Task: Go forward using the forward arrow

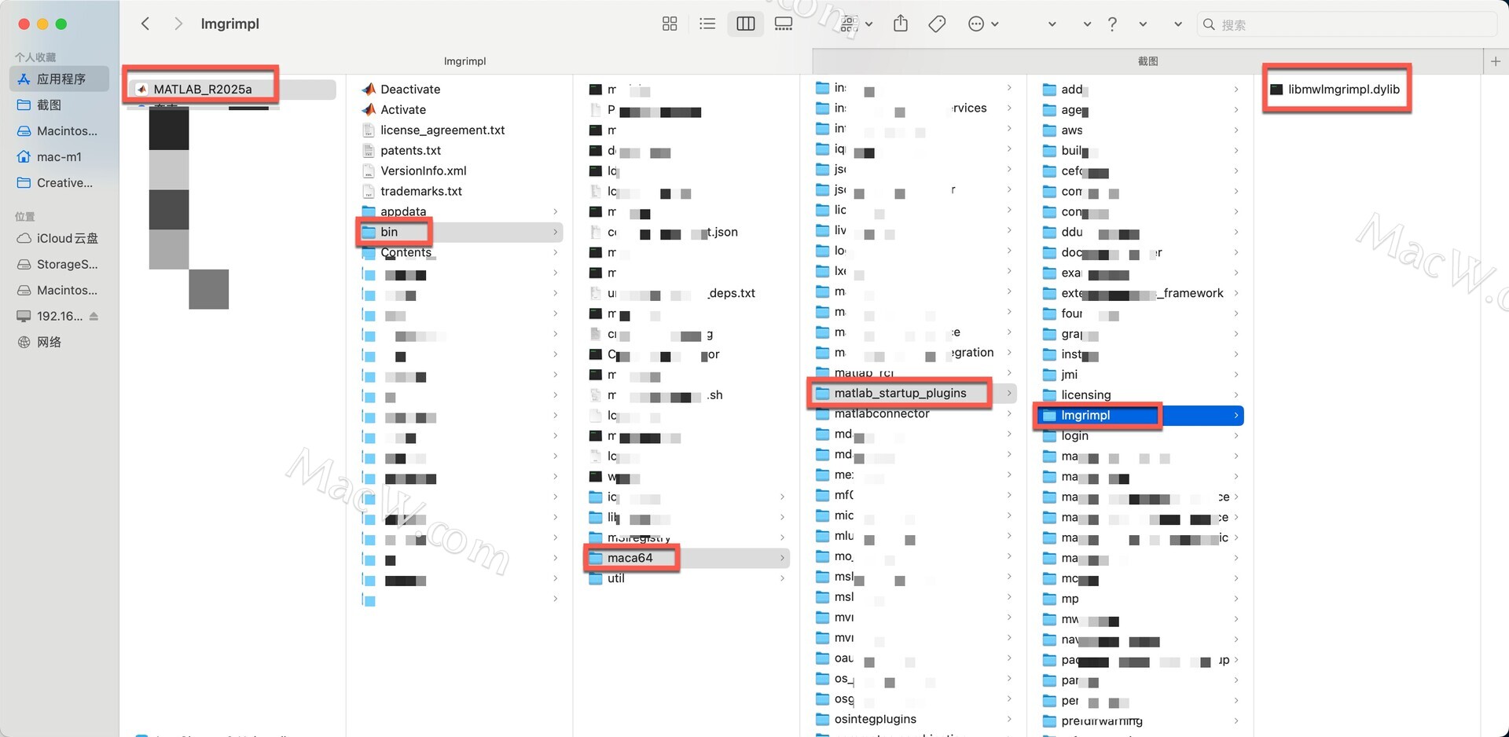Action: [x=178, y=24]
